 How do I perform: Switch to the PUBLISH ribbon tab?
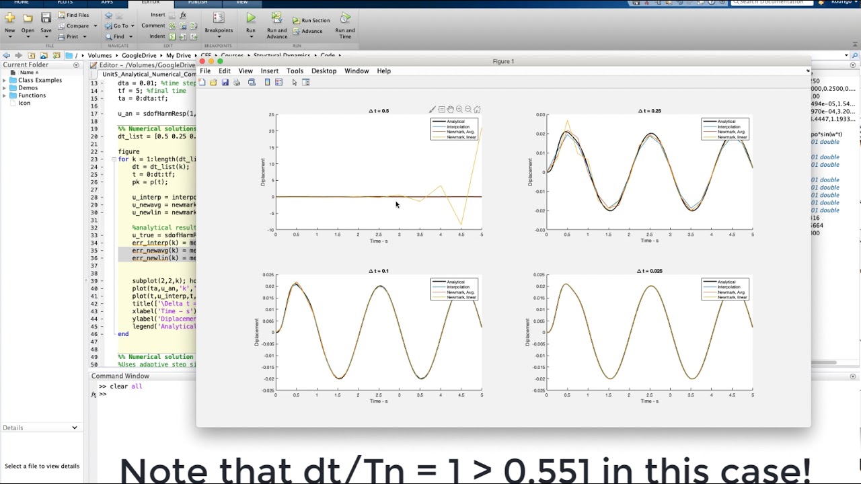[x=198, y=2]
